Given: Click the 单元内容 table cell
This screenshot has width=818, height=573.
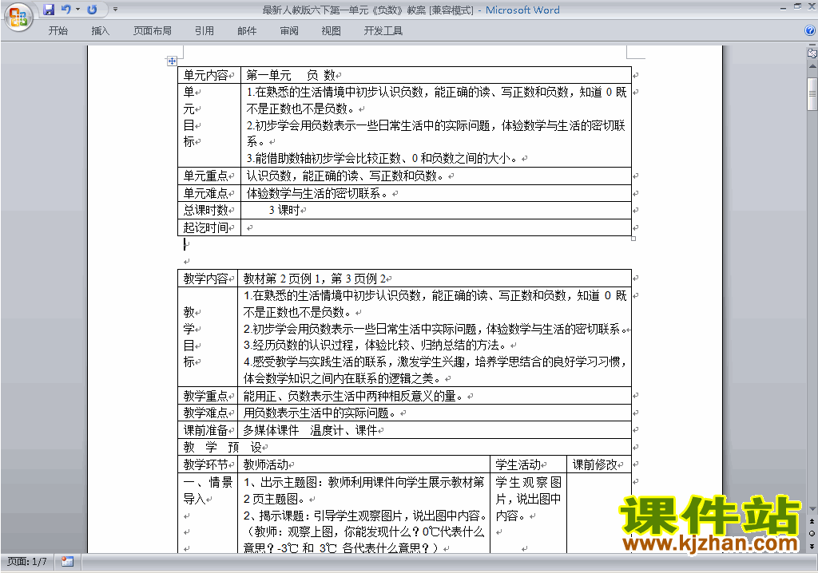Looking at the screenshot, I should (209, 75).
